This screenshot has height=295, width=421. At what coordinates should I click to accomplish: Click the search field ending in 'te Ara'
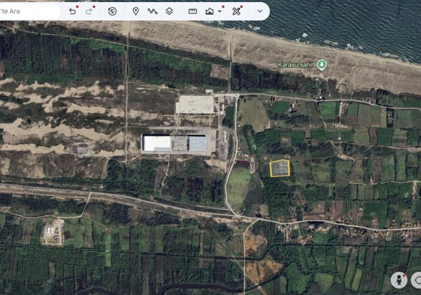[29, 11]
